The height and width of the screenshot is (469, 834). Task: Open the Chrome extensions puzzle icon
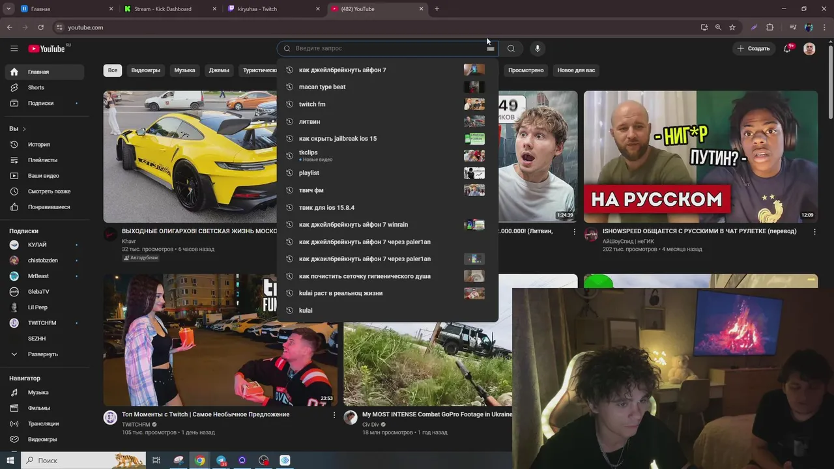pyautogui.click(x=769, y=27)
